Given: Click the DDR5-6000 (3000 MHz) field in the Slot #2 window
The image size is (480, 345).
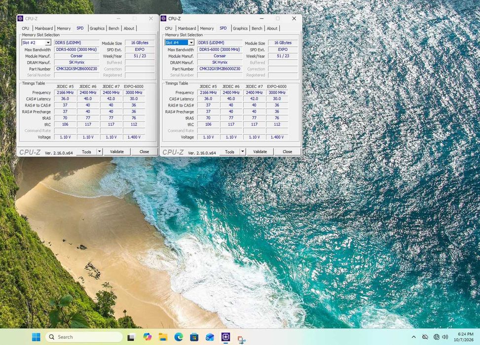Looking at the screenshot, I should point(76,49).
